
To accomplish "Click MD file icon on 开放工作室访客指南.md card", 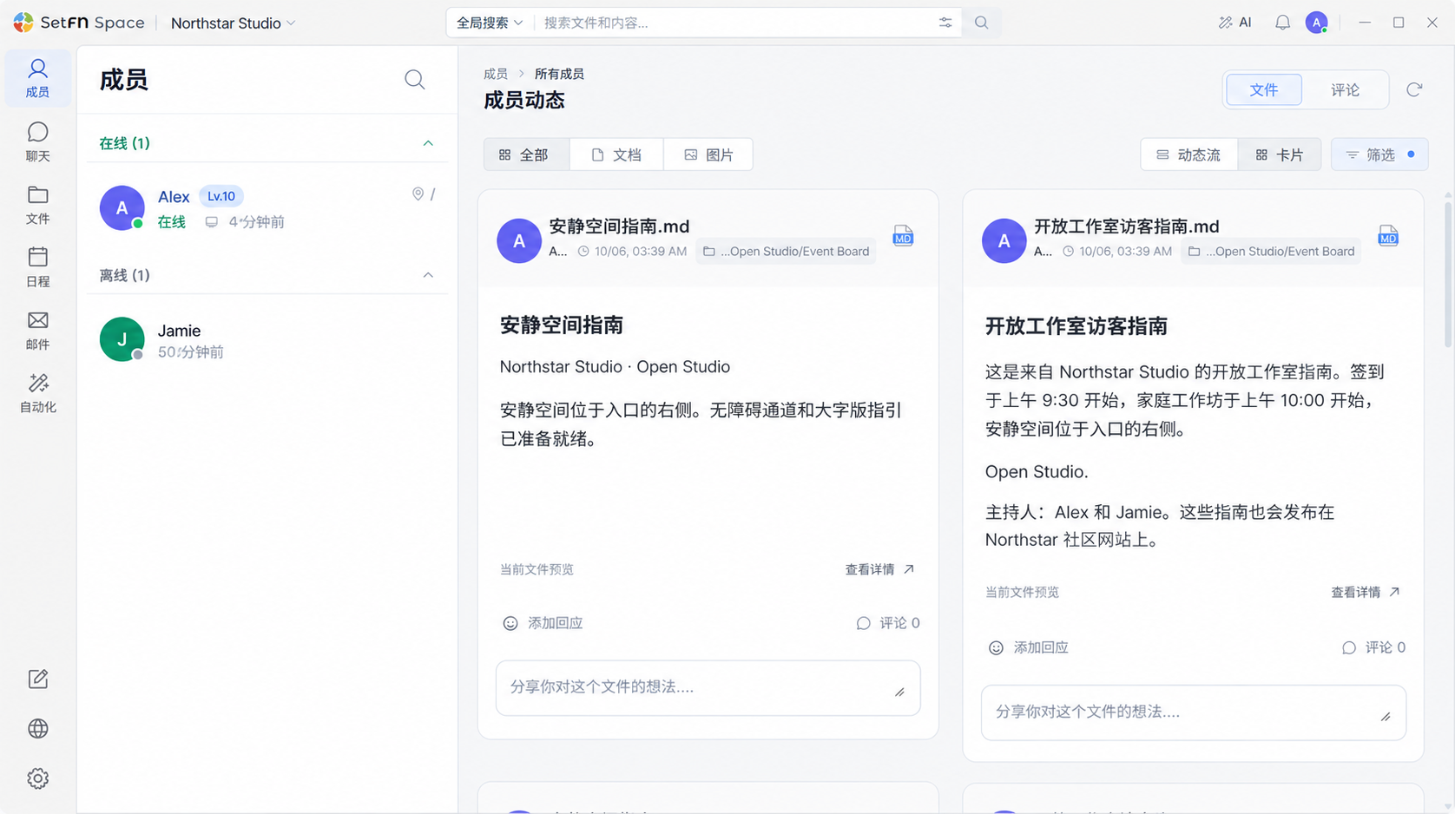I will (x=1388, y=236).
